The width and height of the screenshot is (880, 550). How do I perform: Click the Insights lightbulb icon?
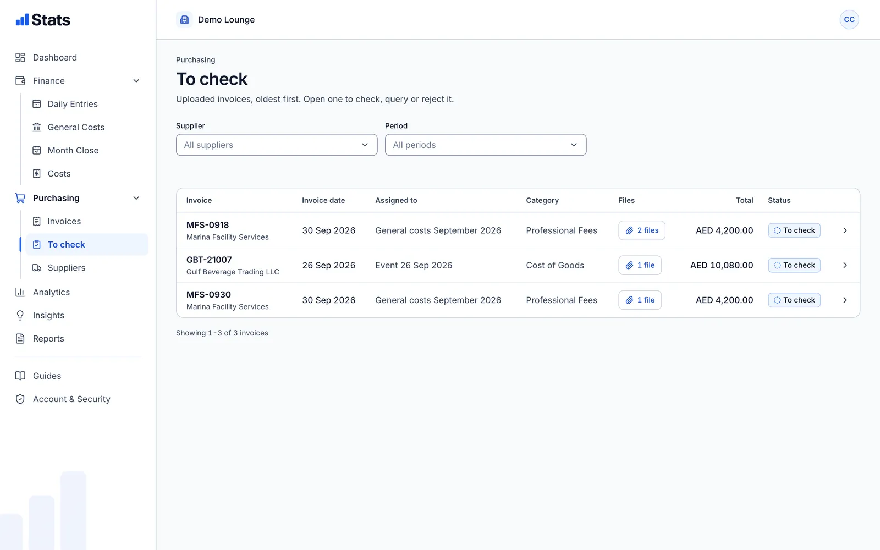20,315
